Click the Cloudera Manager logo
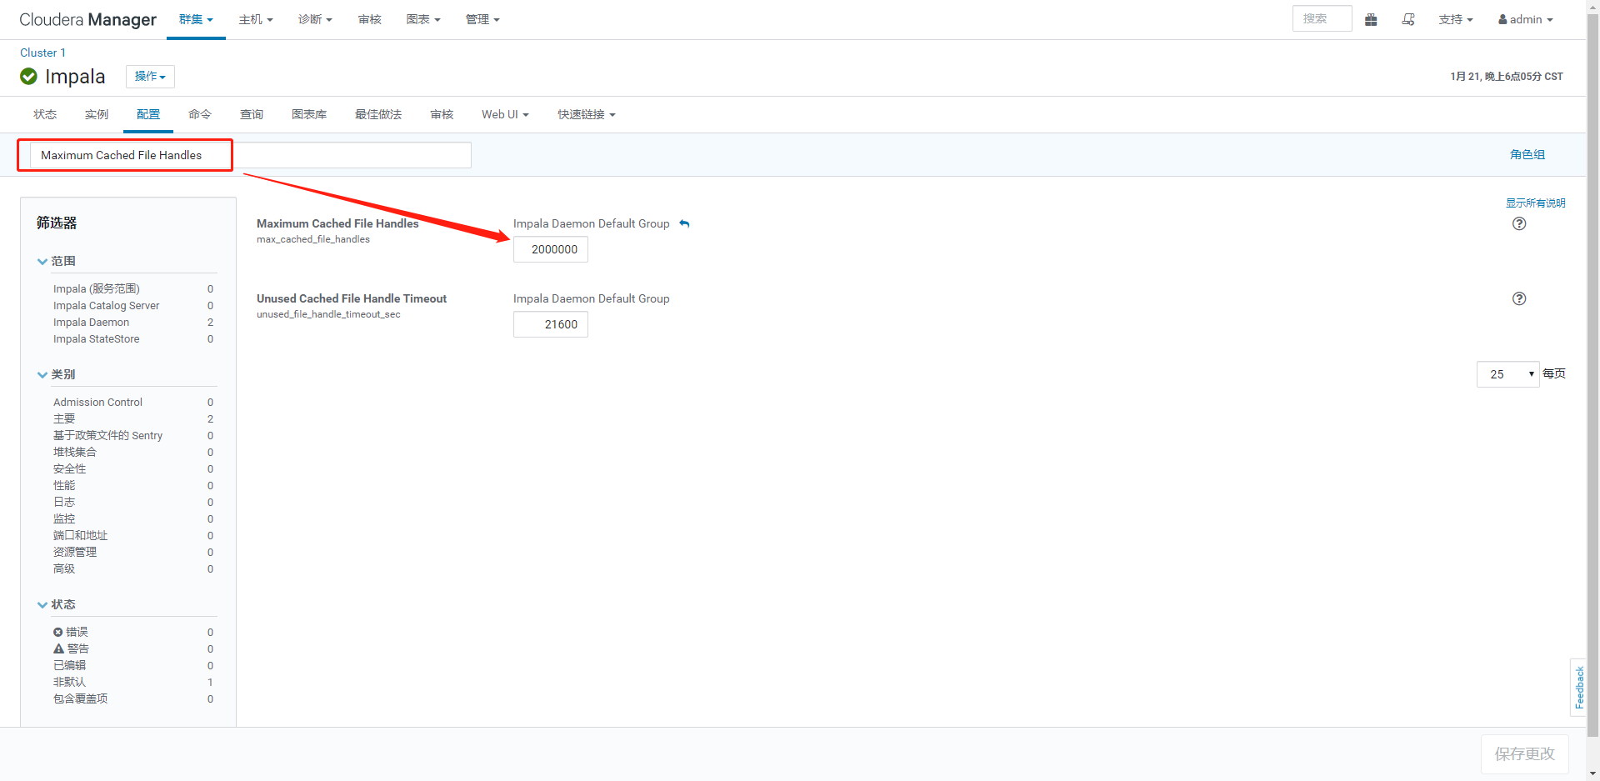The width and height of the screenshot is (1600, 781). pyautogui.click(x=87, y=19)
